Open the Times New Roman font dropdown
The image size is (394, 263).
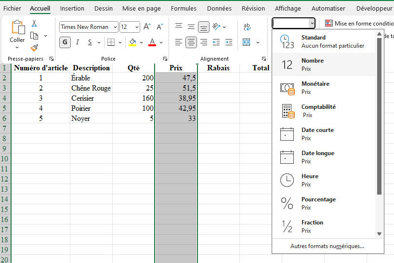coord(115,27)
